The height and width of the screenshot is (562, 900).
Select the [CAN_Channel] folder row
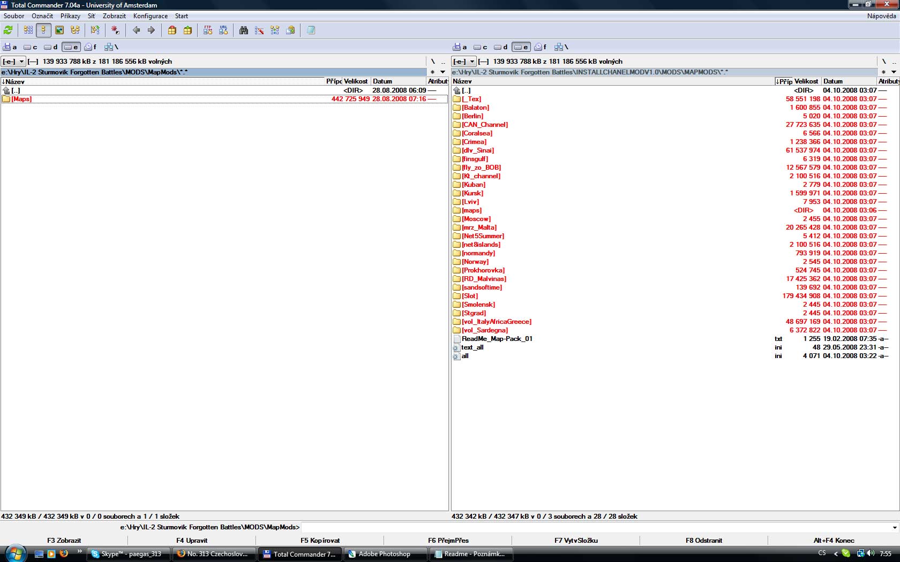pos(675,125)
